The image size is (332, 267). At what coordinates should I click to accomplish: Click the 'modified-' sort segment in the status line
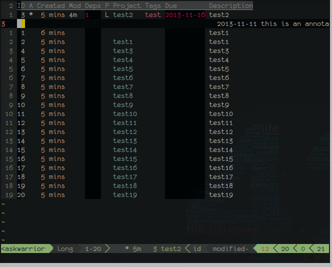(x=230, y=248)
